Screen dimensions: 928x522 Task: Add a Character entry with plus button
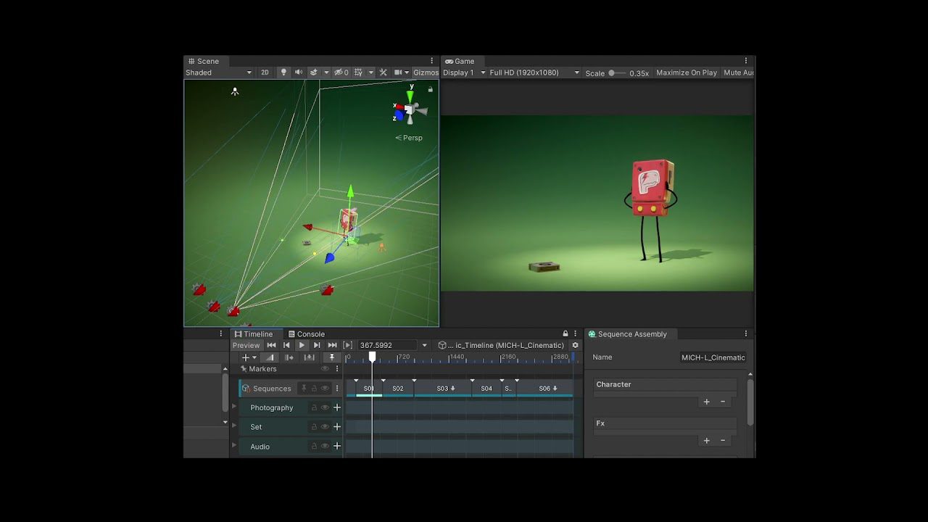[x=707, y=402]
